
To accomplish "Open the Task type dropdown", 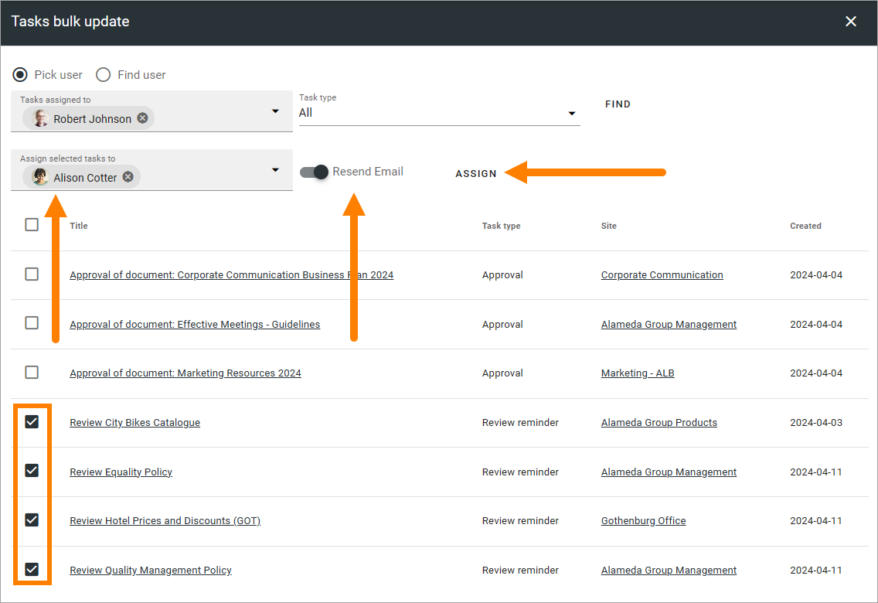I will pyautogui.click(x=439, y=113).
